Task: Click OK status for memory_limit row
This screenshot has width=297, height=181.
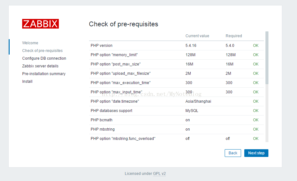Action: pyautogui.click(x=256, y=55)
